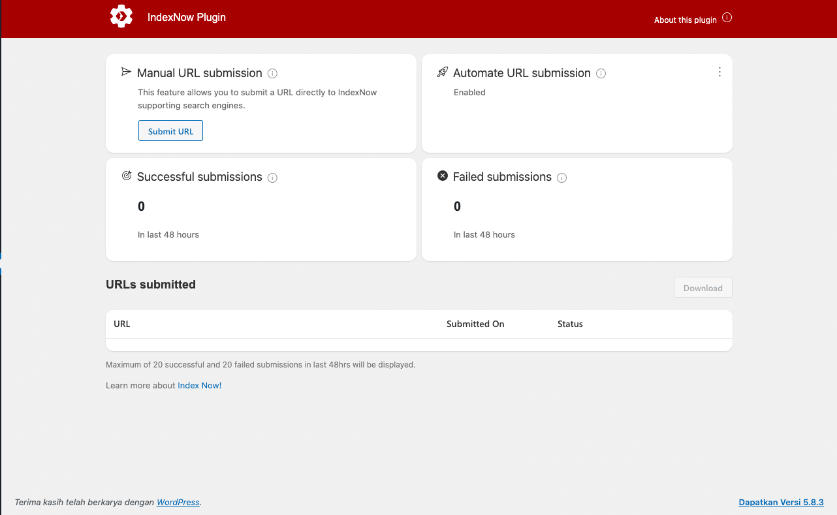Screen dimensions: 837x515
Task: Open the three-dot menu on Automate URL submission
Action: click(719, 72)
